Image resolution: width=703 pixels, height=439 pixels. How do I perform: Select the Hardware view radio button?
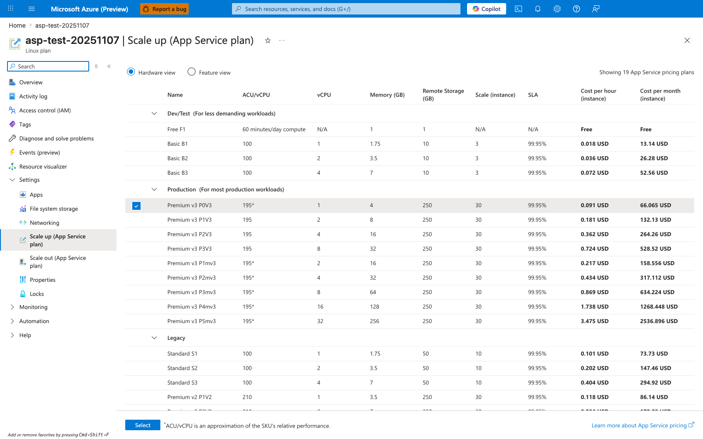[131, 72]
